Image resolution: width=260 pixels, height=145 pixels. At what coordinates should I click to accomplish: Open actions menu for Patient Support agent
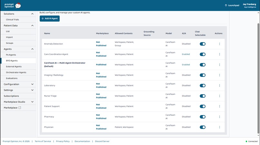tap(219, 106)
